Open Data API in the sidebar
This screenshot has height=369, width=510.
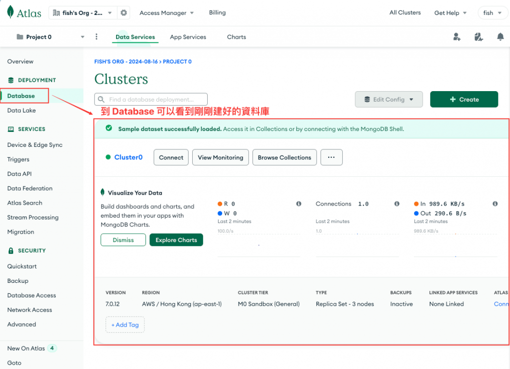(x=19, y=174)
